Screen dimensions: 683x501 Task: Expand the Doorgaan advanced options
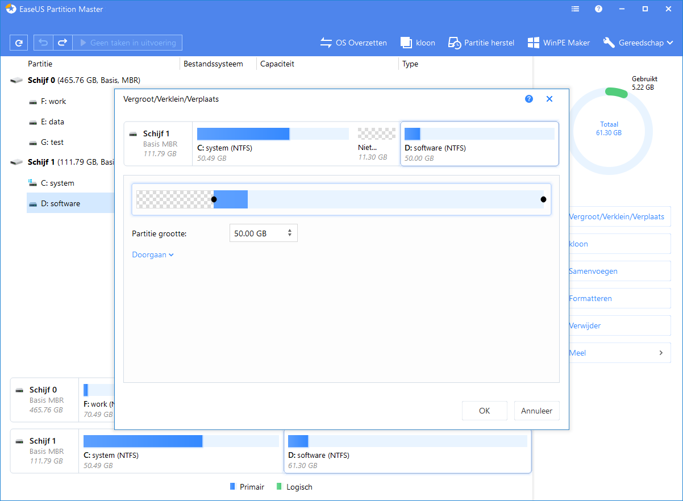pos(153,255)
